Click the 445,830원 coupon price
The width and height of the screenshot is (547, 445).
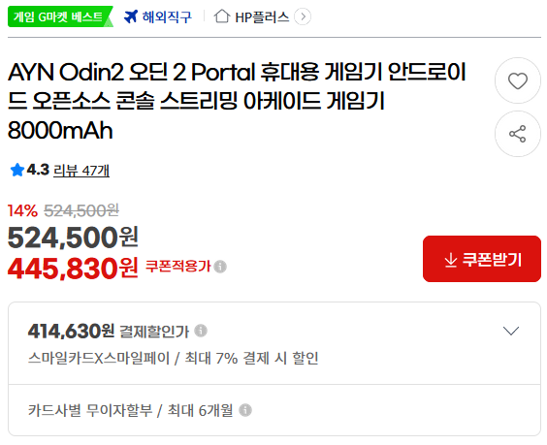point(73,269)
